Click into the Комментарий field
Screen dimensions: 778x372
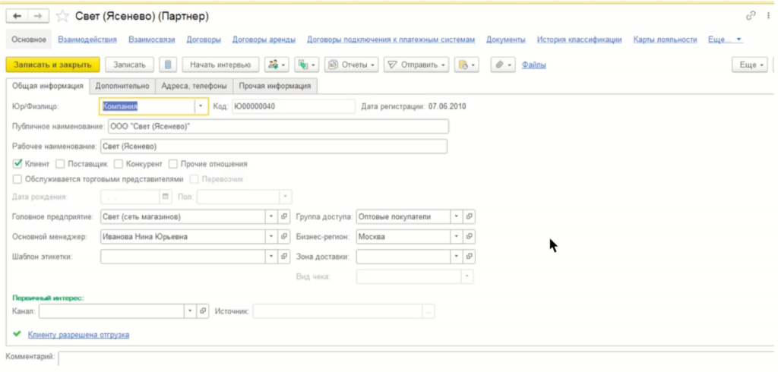pyautogui.click(x=418, y=358)
